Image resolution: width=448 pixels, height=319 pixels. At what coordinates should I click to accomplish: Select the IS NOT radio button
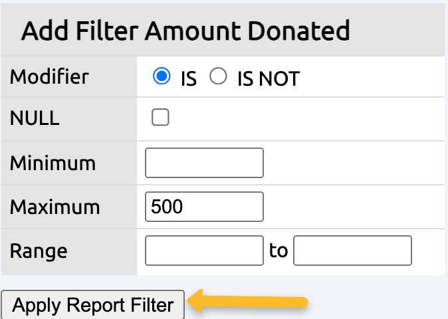(218, 77)
